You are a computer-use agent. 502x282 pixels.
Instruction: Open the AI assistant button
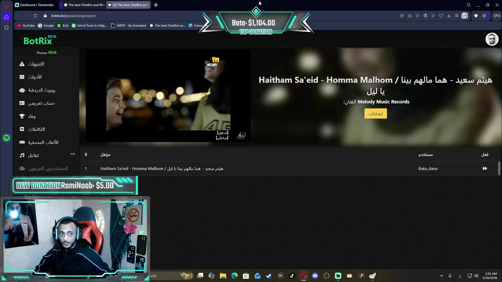tap(497, 16)
